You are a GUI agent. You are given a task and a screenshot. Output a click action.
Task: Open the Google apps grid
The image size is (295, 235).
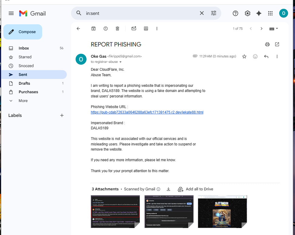(270, 13)
